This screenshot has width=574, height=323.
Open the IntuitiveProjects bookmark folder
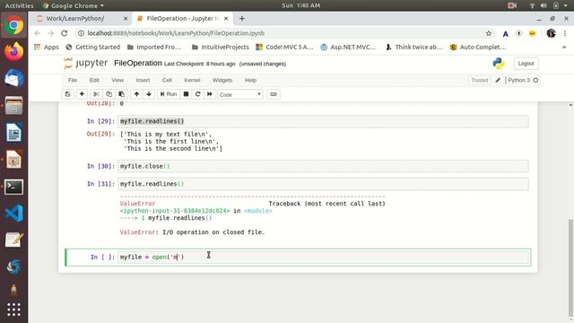[x=221, y=47]
